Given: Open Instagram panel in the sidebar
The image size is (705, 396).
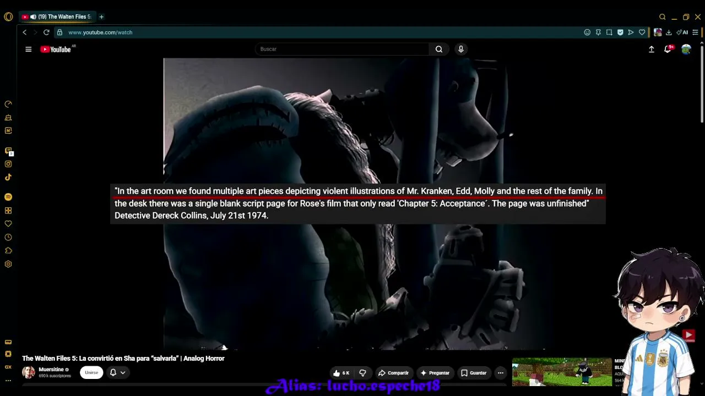Looking at the screenshot, I should pos(8,164).
